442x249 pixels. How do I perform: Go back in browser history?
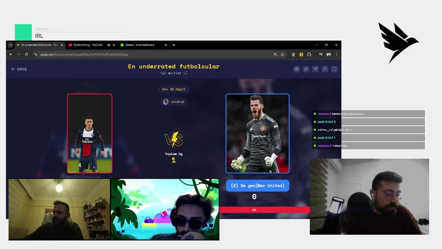coord(11,54)
